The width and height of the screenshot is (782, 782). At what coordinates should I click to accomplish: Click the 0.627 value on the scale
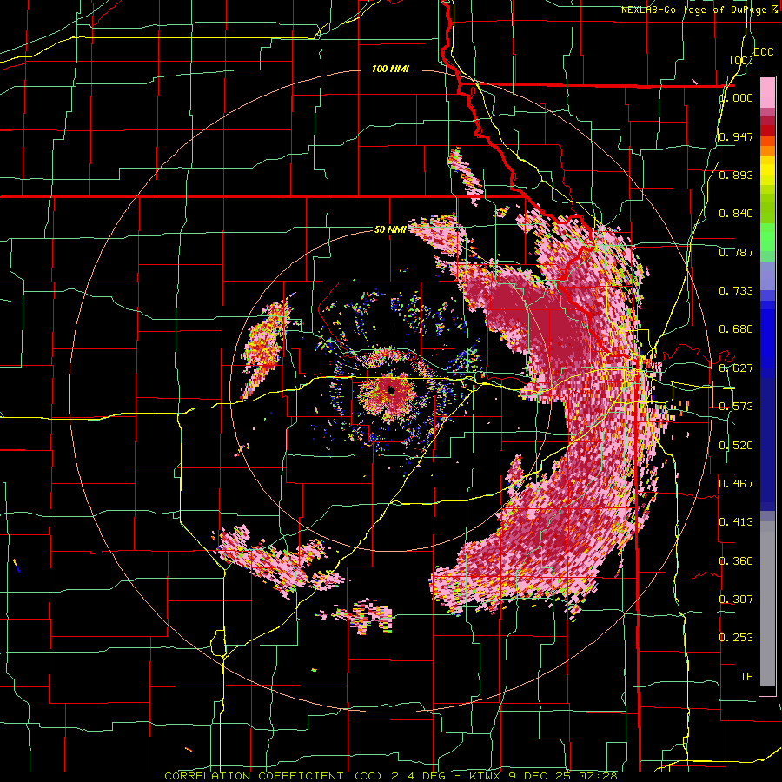736,368
